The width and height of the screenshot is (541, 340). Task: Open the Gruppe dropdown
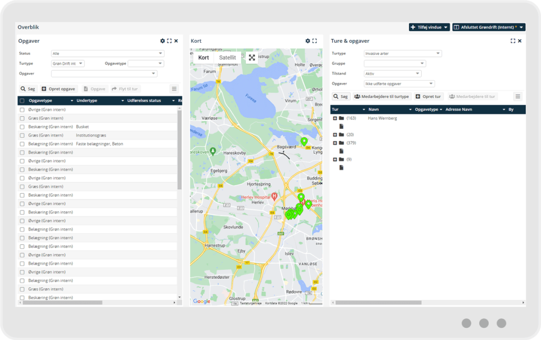tap(395, 63)
